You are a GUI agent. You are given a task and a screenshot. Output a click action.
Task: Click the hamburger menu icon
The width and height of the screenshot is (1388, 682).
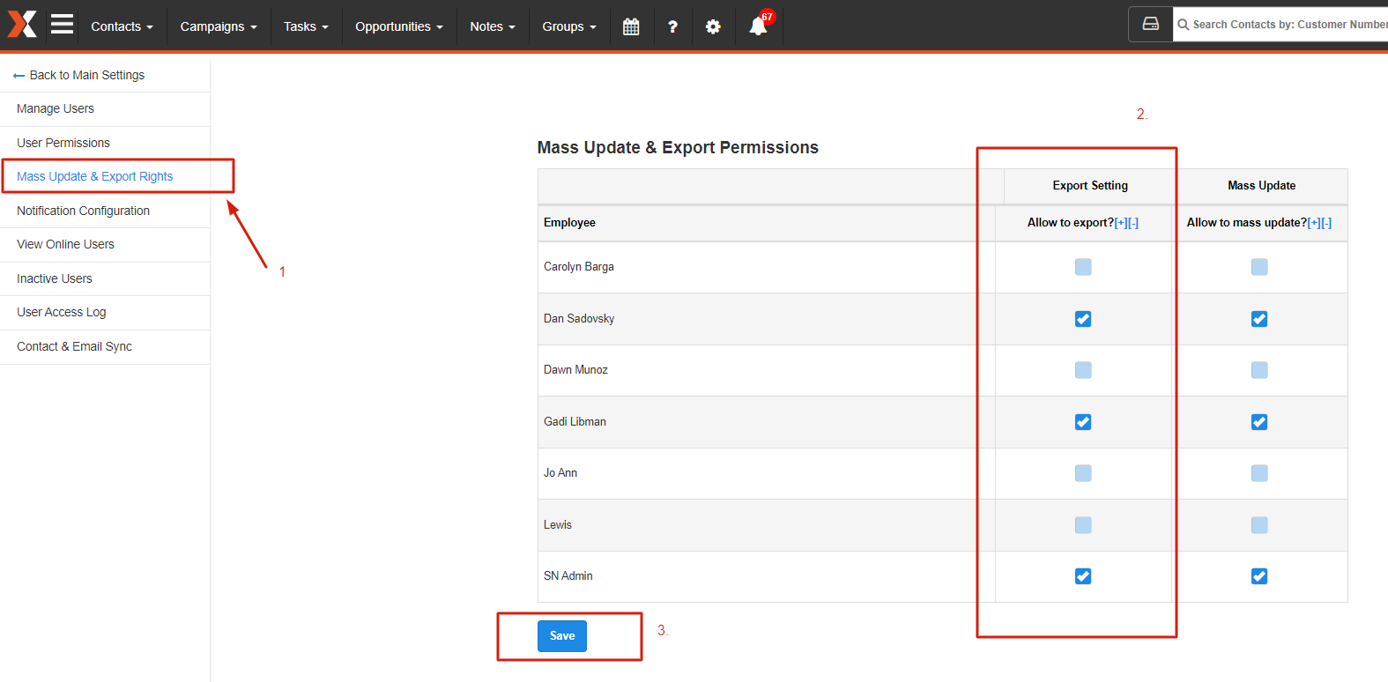[x=62, y=24]
